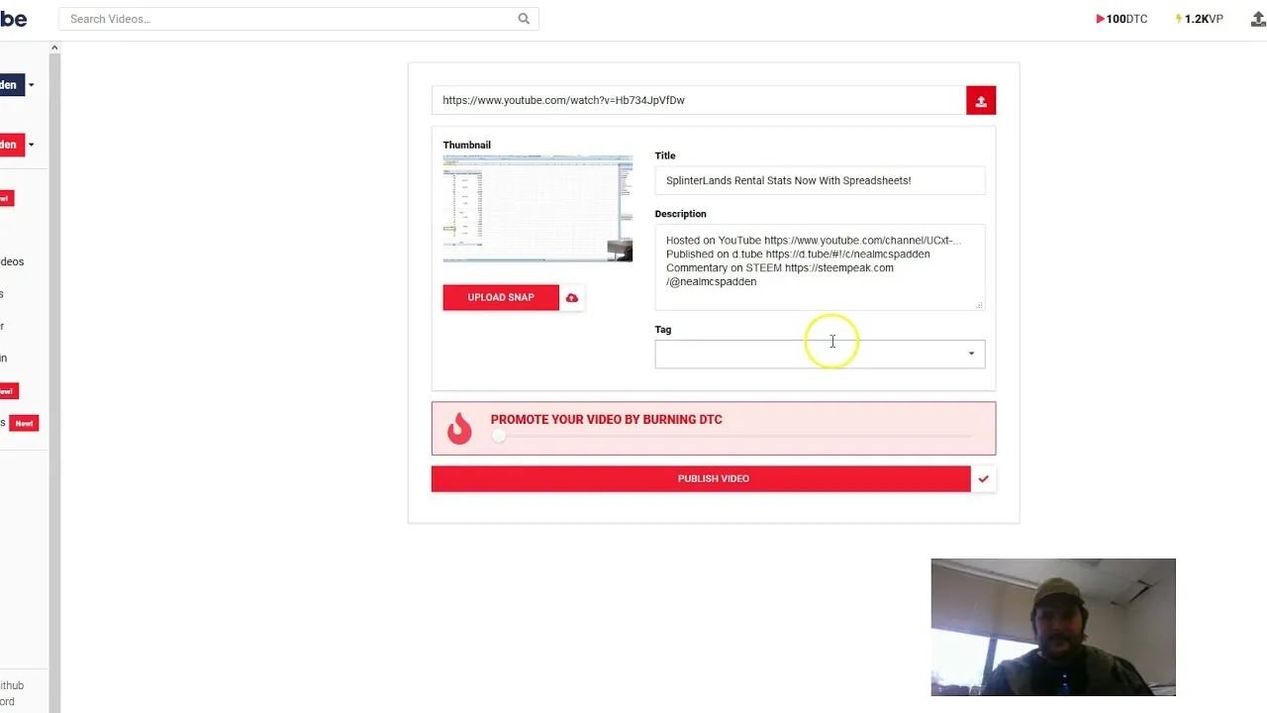Click the github link in sidebar footer

tap(12, 685)
